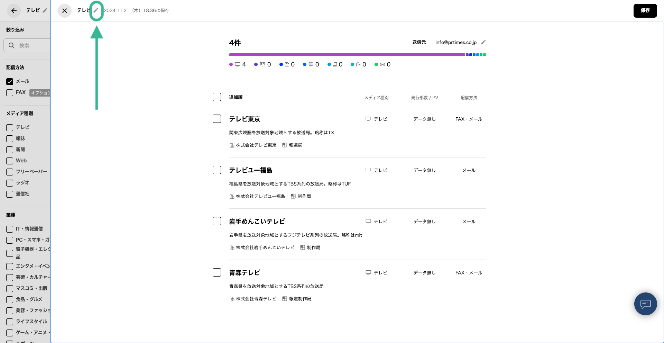The height and width of the screenshot is (343, 664).
Task: Check the Web media type filter
Action: 10,161
